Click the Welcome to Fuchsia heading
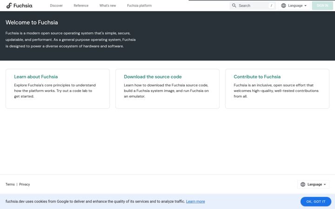The width and height of the screenshot is (335, 209). [32, 22]
